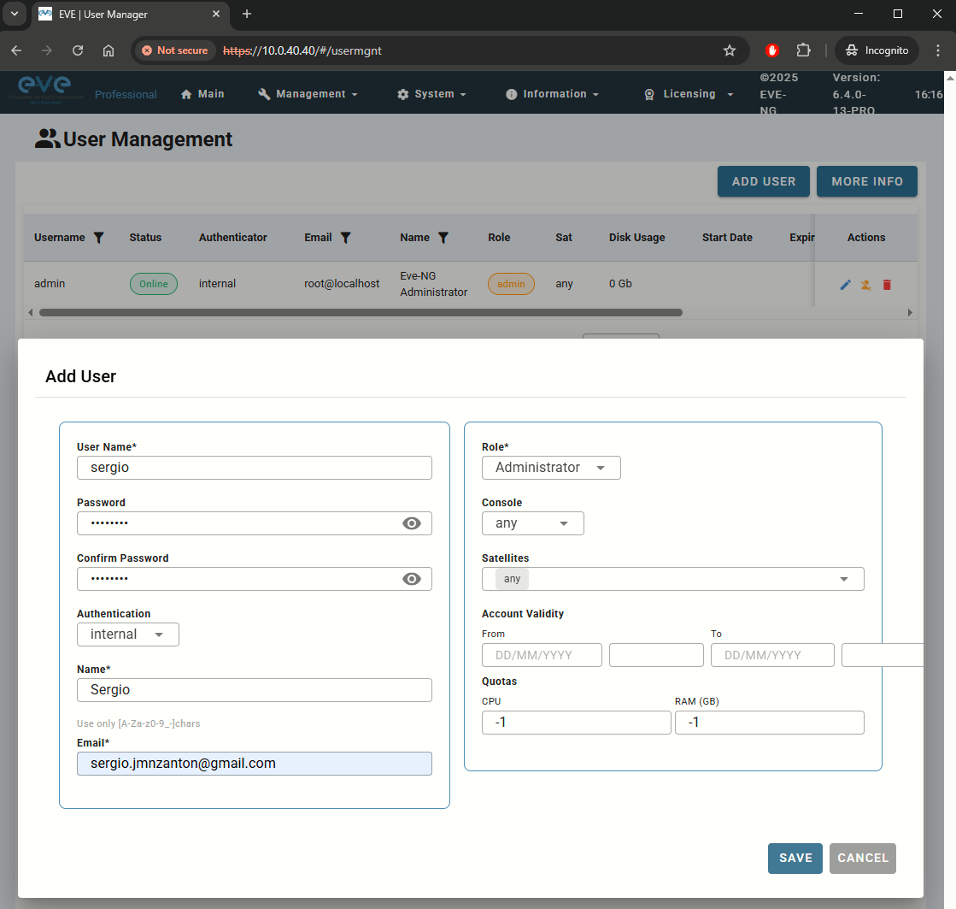Click the Incognito profile button
The image size is (956, 909).
point(877,50)
